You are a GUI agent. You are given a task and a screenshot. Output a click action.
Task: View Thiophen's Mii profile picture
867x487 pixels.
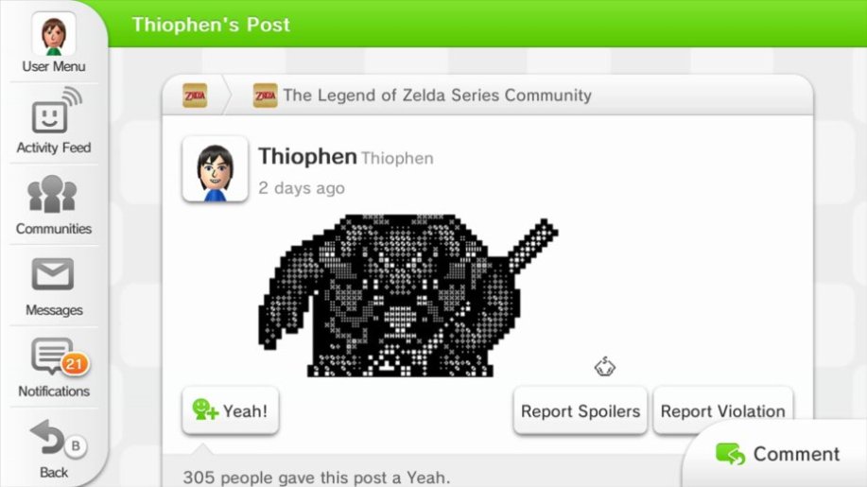click(x=215, y=169)
